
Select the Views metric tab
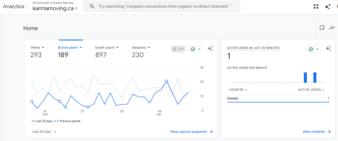tap(37, 48)
